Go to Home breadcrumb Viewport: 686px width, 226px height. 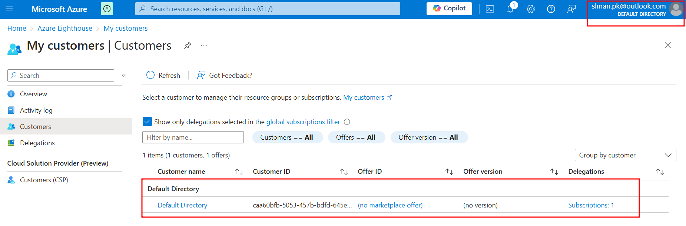(x=17, y=29)
